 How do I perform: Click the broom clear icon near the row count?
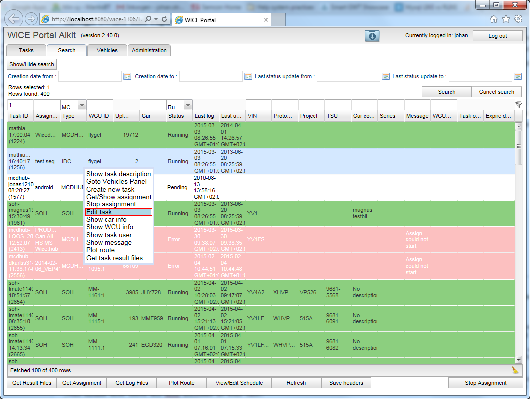pyautogui.click(x=515, y=370)
